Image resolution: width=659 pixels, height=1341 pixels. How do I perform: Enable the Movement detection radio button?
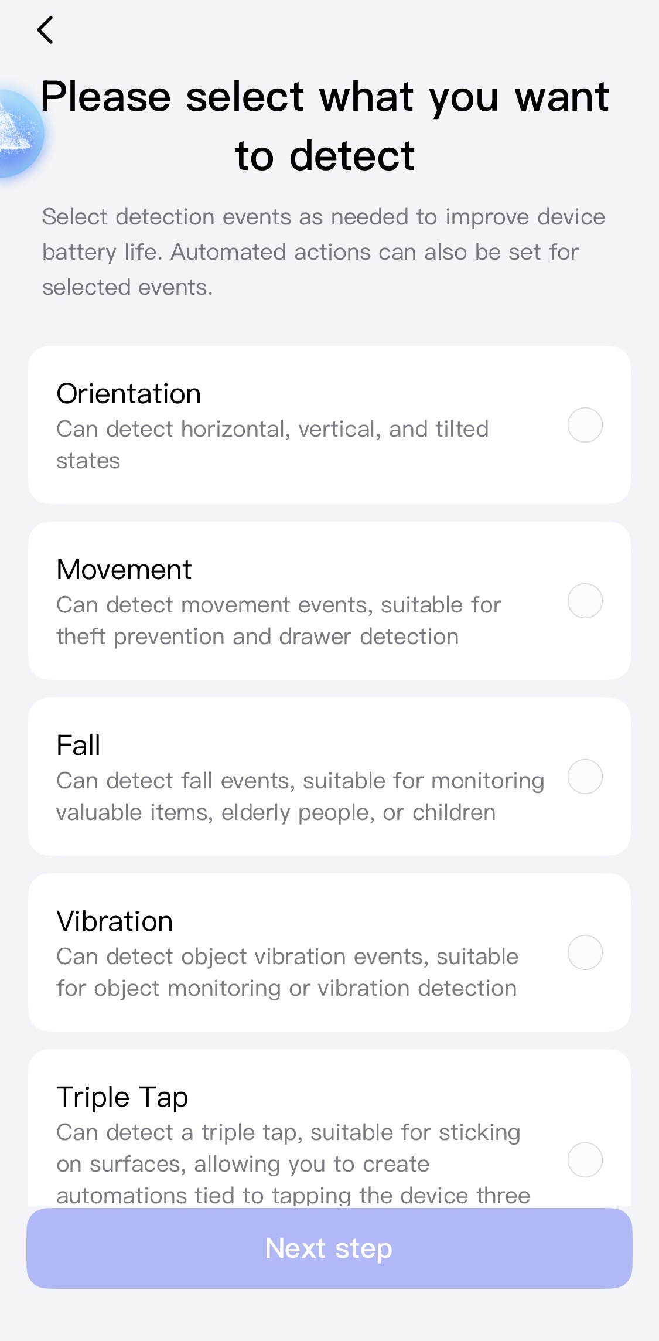585,601
